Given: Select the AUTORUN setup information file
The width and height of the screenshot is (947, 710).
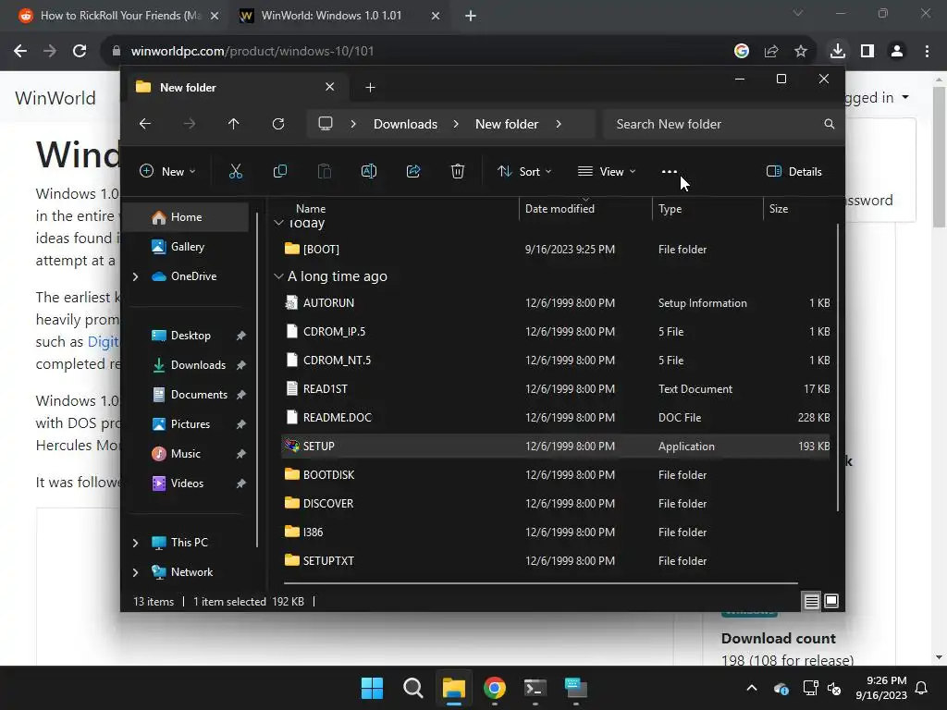Looking at the screenshot, I should tap(556, 303).
